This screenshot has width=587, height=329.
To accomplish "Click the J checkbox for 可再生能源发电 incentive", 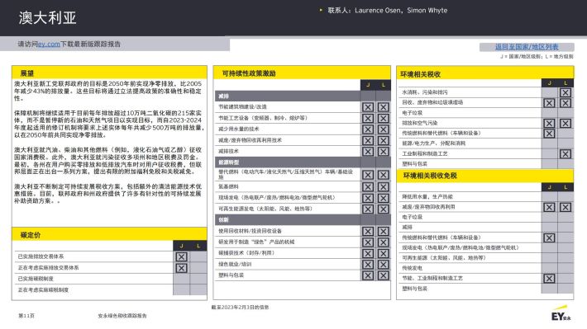I will click(x=368, y=209).
